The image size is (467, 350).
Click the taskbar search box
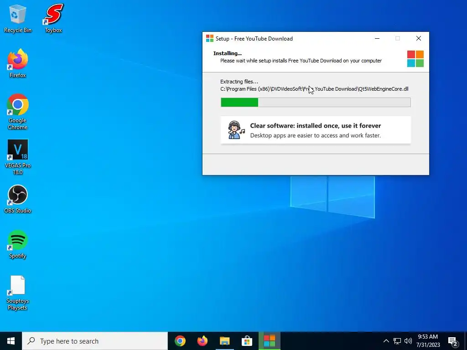pyautogui.click(x=95, y=341)
